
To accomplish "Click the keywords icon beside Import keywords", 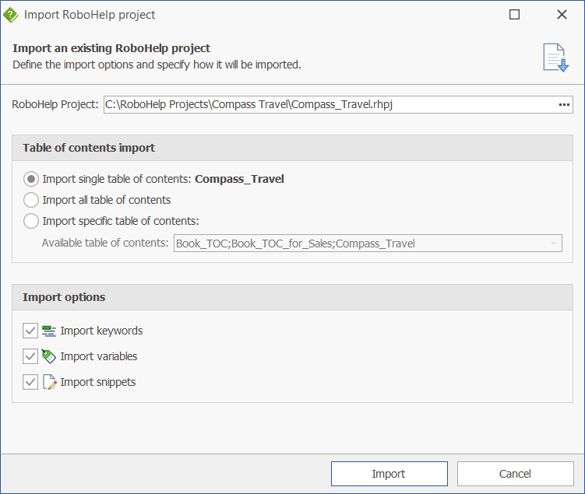I will (49, 331).
